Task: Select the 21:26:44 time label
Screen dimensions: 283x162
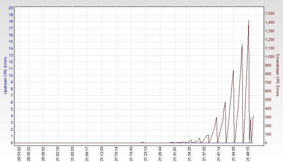Action: (160, 154)
